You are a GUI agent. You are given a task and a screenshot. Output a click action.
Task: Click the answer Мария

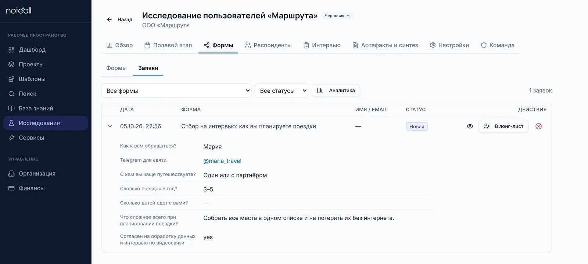[x=212, y=147]
